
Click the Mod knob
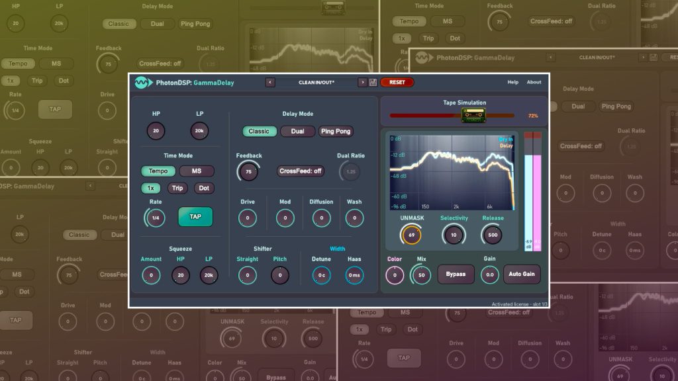(x=285, y=218)
